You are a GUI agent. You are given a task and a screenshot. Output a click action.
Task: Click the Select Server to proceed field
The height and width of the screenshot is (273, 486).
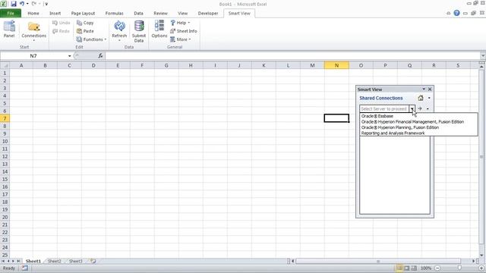[x=384, y=108]
